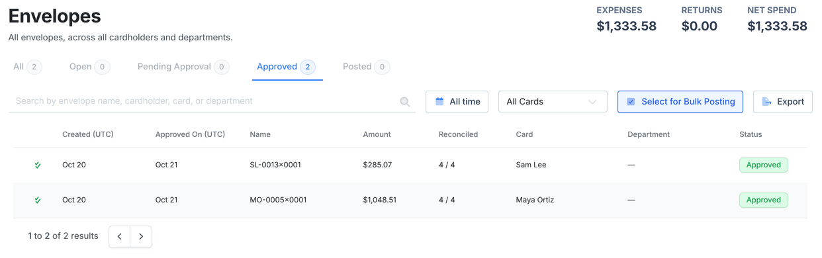This screenshot has height=258, width=822.
Task: Click Approved status badge for Sam Lee
Action: tap(764, 165)
